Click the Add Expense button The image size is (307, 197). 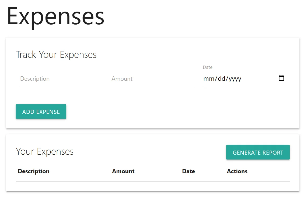click(41, 111)
